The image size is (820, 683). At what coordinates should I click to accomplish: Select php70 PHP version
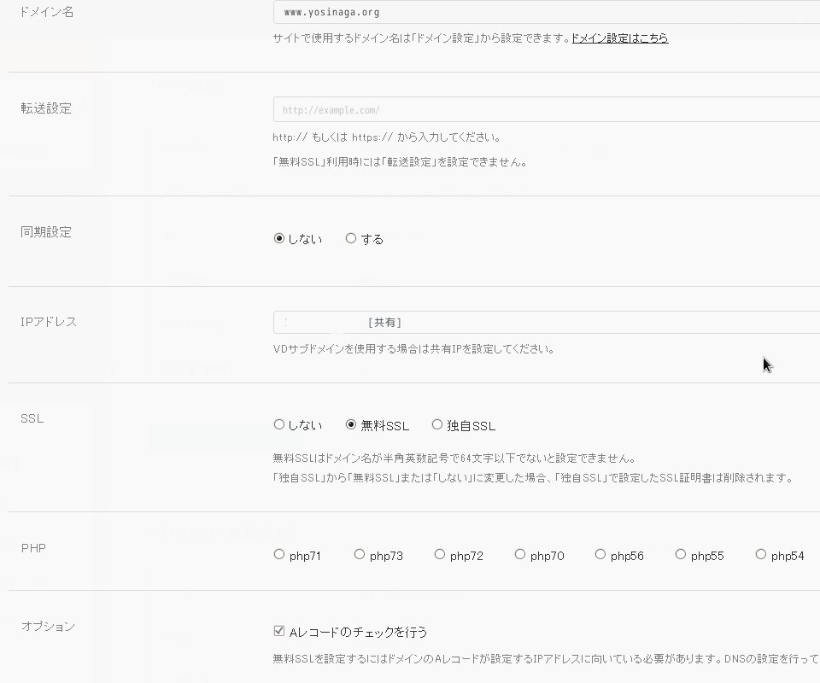click(x=520, y=555)
